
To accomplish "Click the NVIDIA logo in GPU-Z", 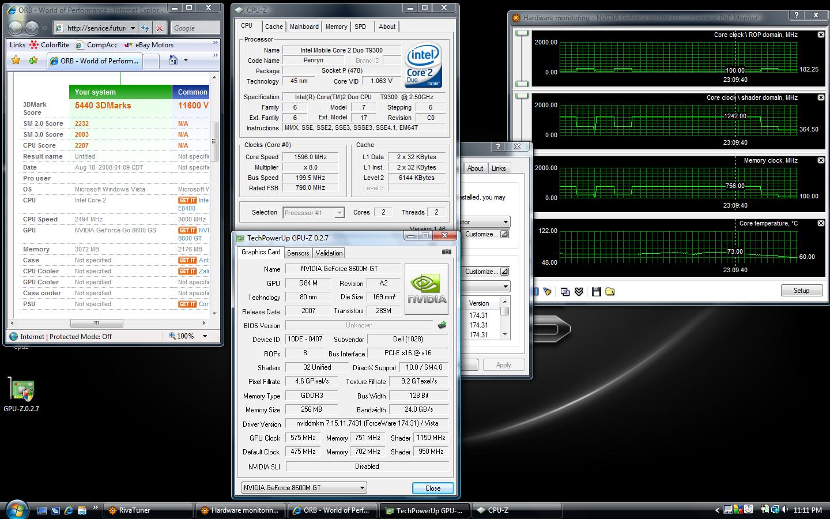I will [x=427, y=289].
